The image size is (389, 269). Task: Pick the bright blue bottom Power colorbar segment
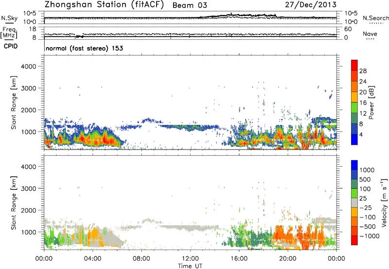tap(354, 139)
